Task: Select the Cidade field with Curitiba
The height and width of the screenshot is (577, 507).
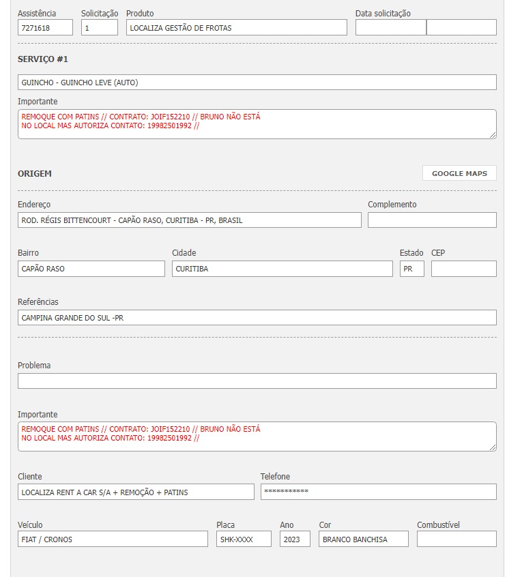Action: tap(281, 269)
